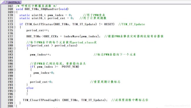
Task: Click POINT_NUM on line 187
Action: point(70,67)
